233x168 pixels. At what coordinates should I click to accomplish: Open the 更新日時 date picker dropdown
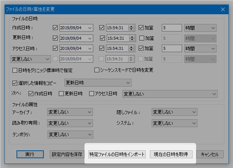[90, 38]
